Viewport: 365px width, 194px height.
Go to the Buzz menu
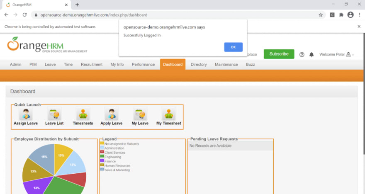click(251, 64)
